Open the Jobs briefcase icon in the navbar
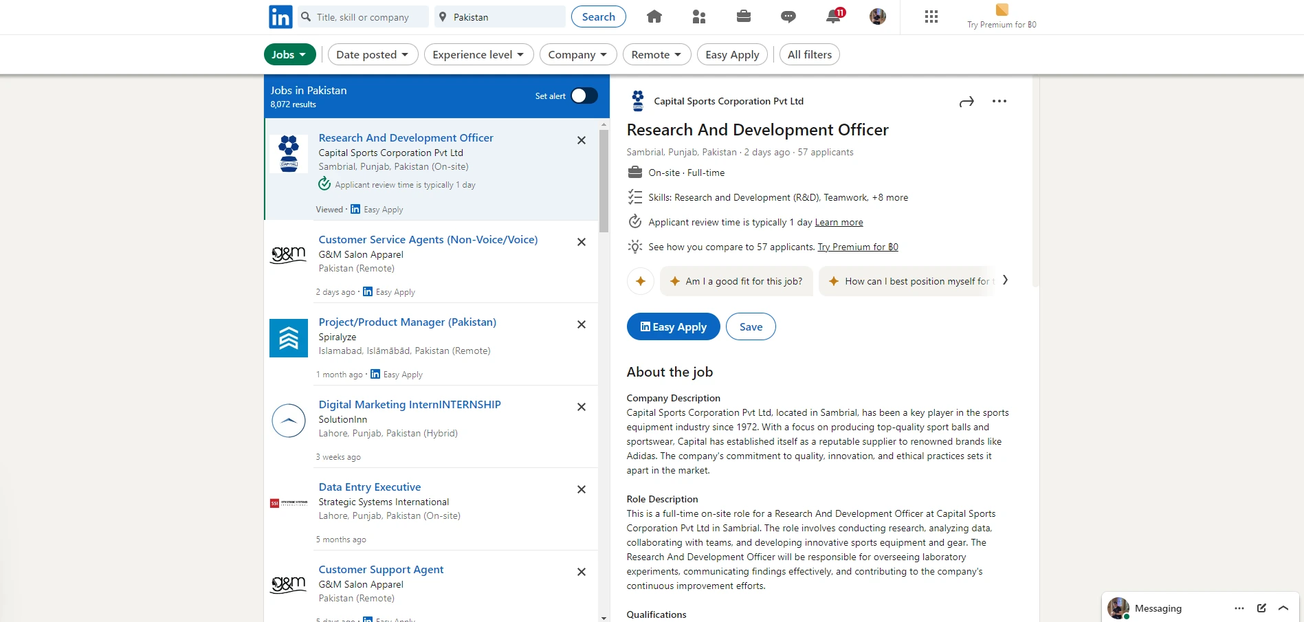This screenshot has width=1304, height=622. point(744,16)
